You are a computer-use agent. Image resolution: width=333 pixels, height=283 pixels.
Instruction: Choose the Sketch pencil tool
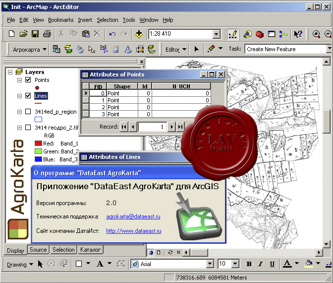coord(211,49)
